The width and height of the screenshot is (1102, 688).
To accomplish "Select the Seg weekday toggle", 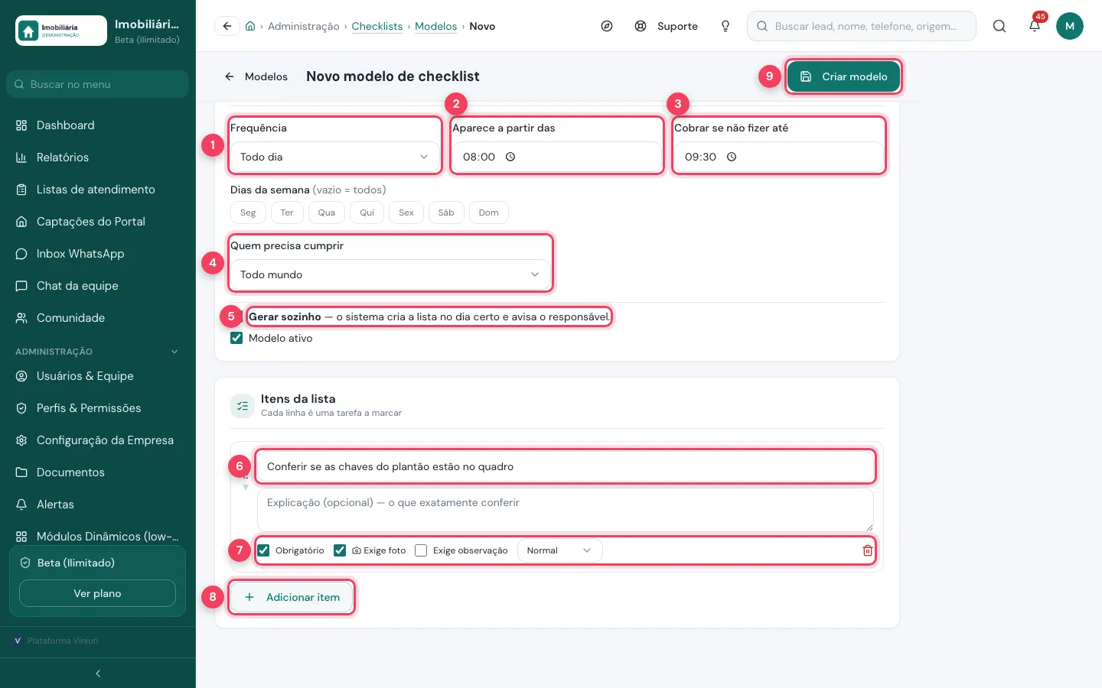I will click(248, 213).
